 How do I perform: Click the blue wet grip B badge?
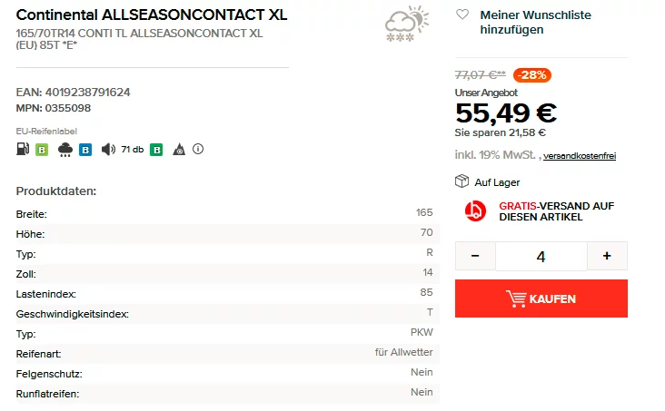tap(85, 150)
